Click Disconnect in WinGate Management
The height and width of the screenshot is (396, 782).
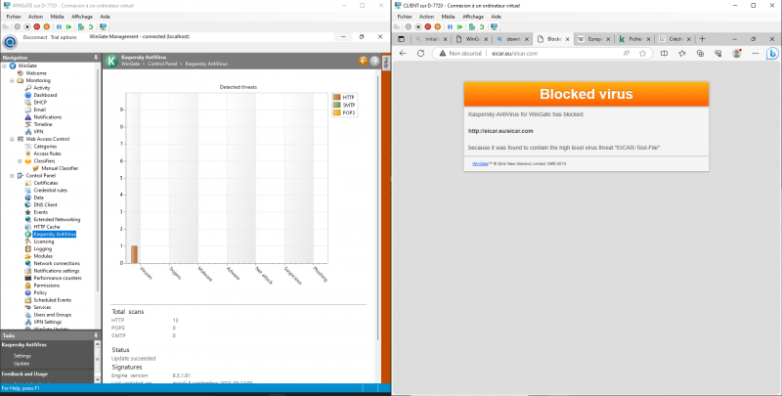pos(35,37)
